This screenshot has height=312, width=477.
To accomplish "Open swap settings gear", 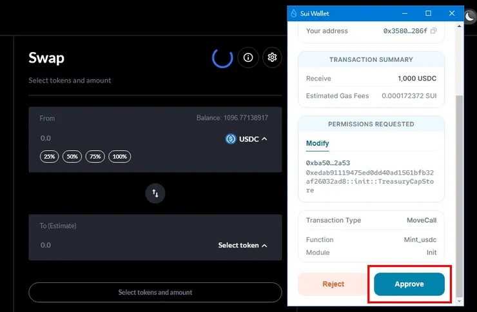I will (272, 57).
